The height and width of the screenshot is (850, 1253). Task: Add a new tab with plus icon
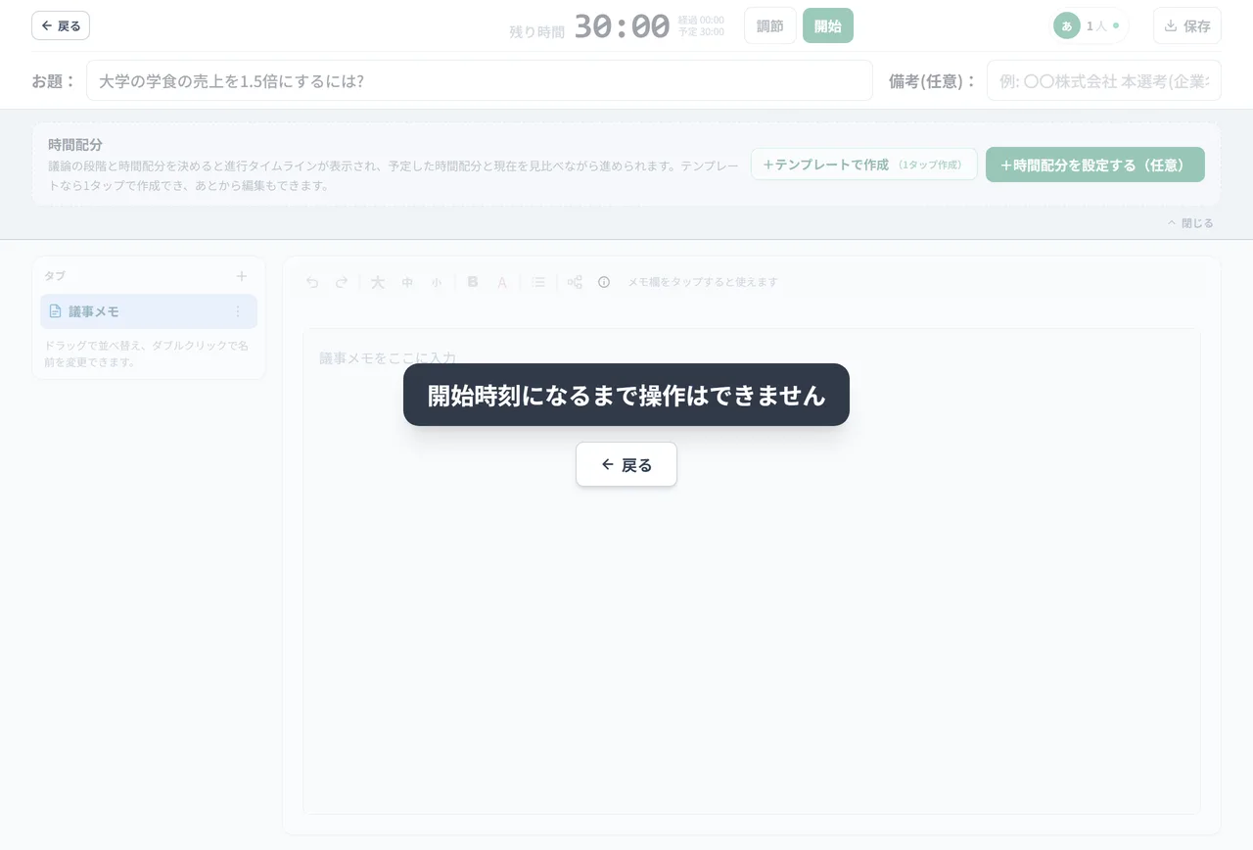tap(242, 276)
